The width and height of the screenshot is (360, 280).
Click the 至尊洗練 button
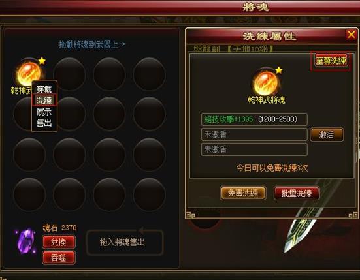[330, 61]
